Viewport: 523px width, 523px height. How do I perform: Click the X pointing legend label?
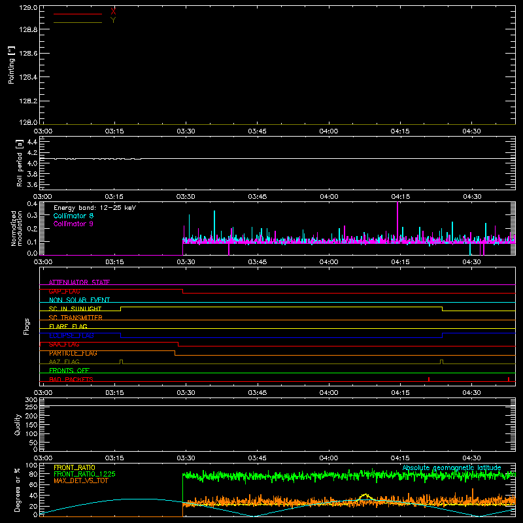click(113, 12)
